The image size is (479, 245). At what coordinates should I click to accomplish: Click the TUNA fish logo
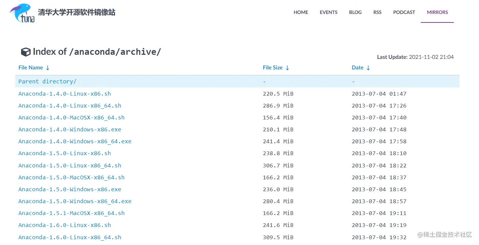22,13
